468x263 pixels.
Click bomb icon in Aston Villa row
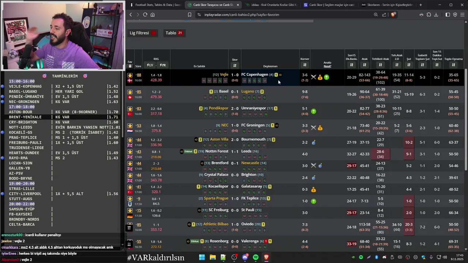313,142
